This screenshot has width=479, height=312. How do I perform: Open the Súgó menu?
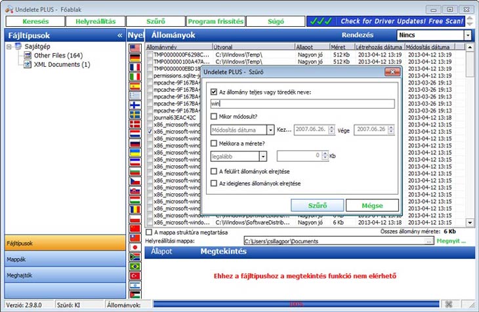pyautogui.click(x=276, y=22)
